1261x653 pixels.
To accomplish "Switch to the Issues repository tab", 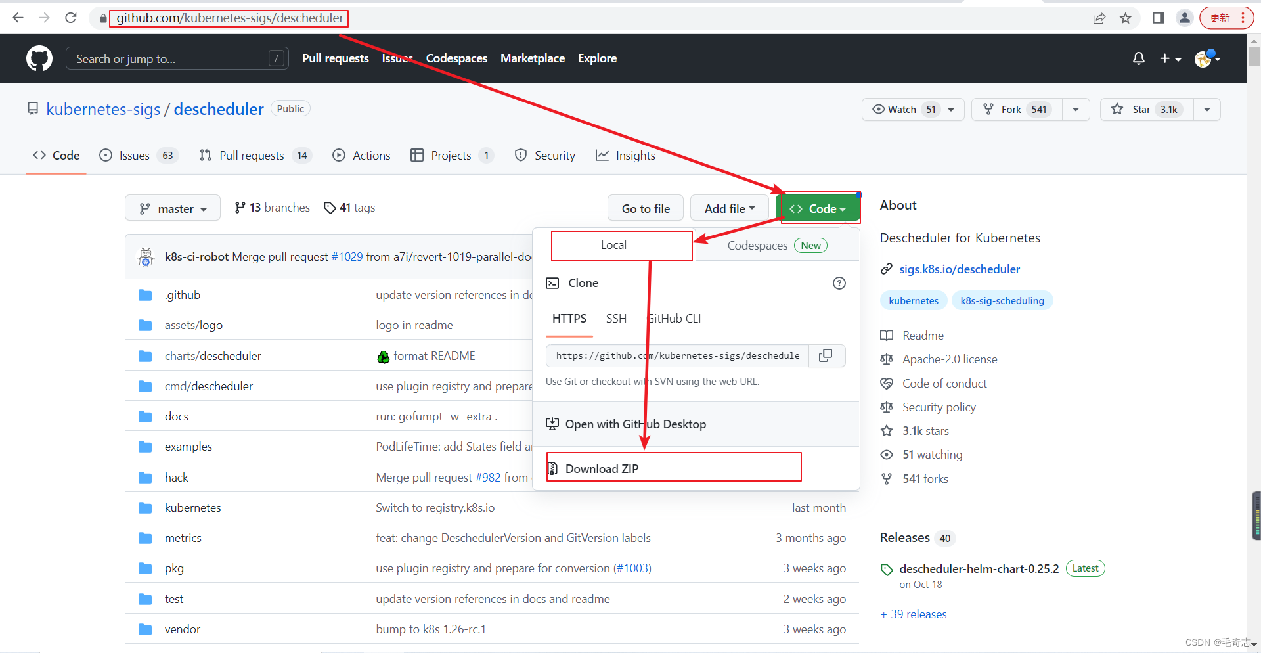I will (x=138, y=156).
